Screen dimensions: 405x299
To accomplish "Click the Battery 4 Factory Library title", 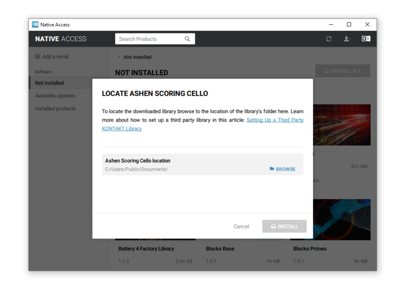I will (x=146, y=248).
